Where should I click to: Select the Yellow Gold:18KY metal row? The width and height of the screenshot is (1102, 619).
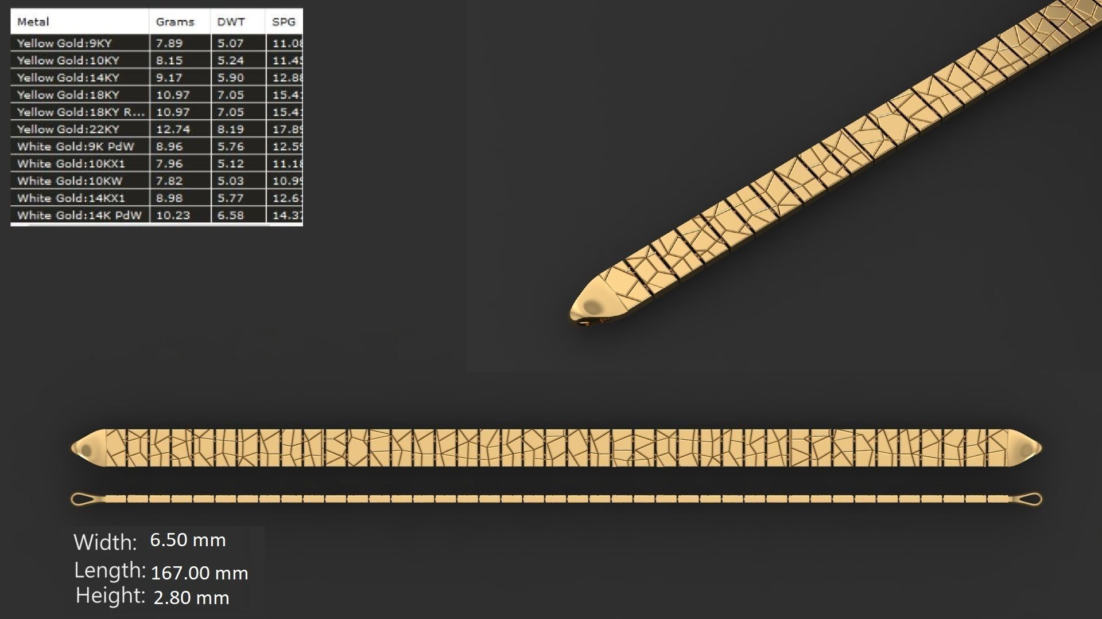coord(68,95)
